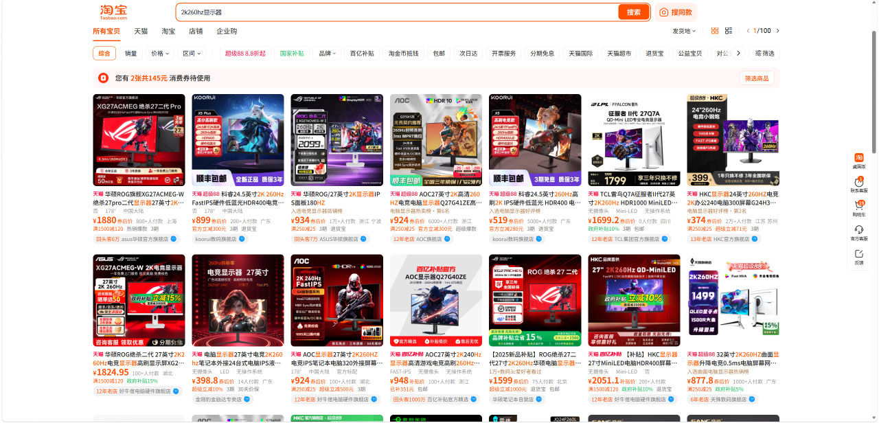Select the 淘宝 tab
Screen dimensions: 879x423
[168, 32]
